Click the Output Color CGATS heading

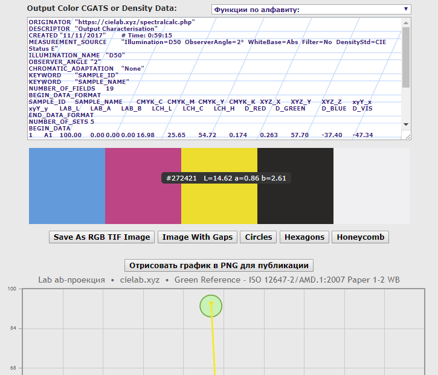pyautogui.click(x=101, y=8)
